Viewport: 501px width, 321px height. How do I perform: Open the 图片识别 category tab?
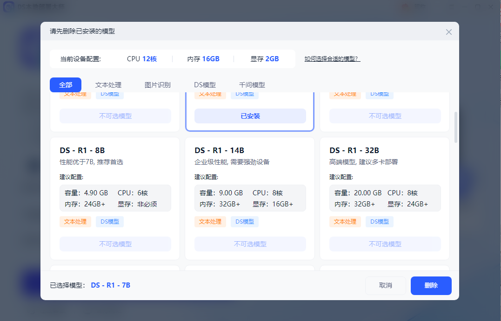pos(157,85)
